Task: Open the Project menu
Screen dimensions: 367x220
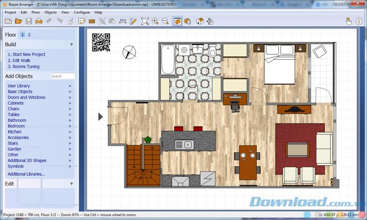Action: tap(10, 13)
